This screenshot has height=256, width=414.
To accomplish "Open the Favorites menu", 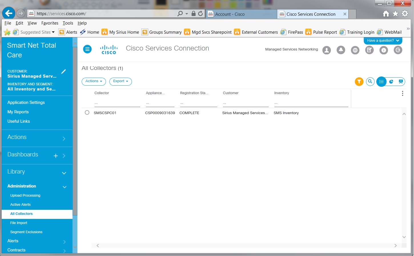I will tap(50, 23).
